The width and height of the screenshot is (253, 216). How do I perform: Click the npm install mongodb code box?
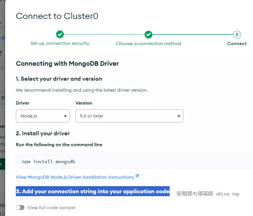(134, 162)
